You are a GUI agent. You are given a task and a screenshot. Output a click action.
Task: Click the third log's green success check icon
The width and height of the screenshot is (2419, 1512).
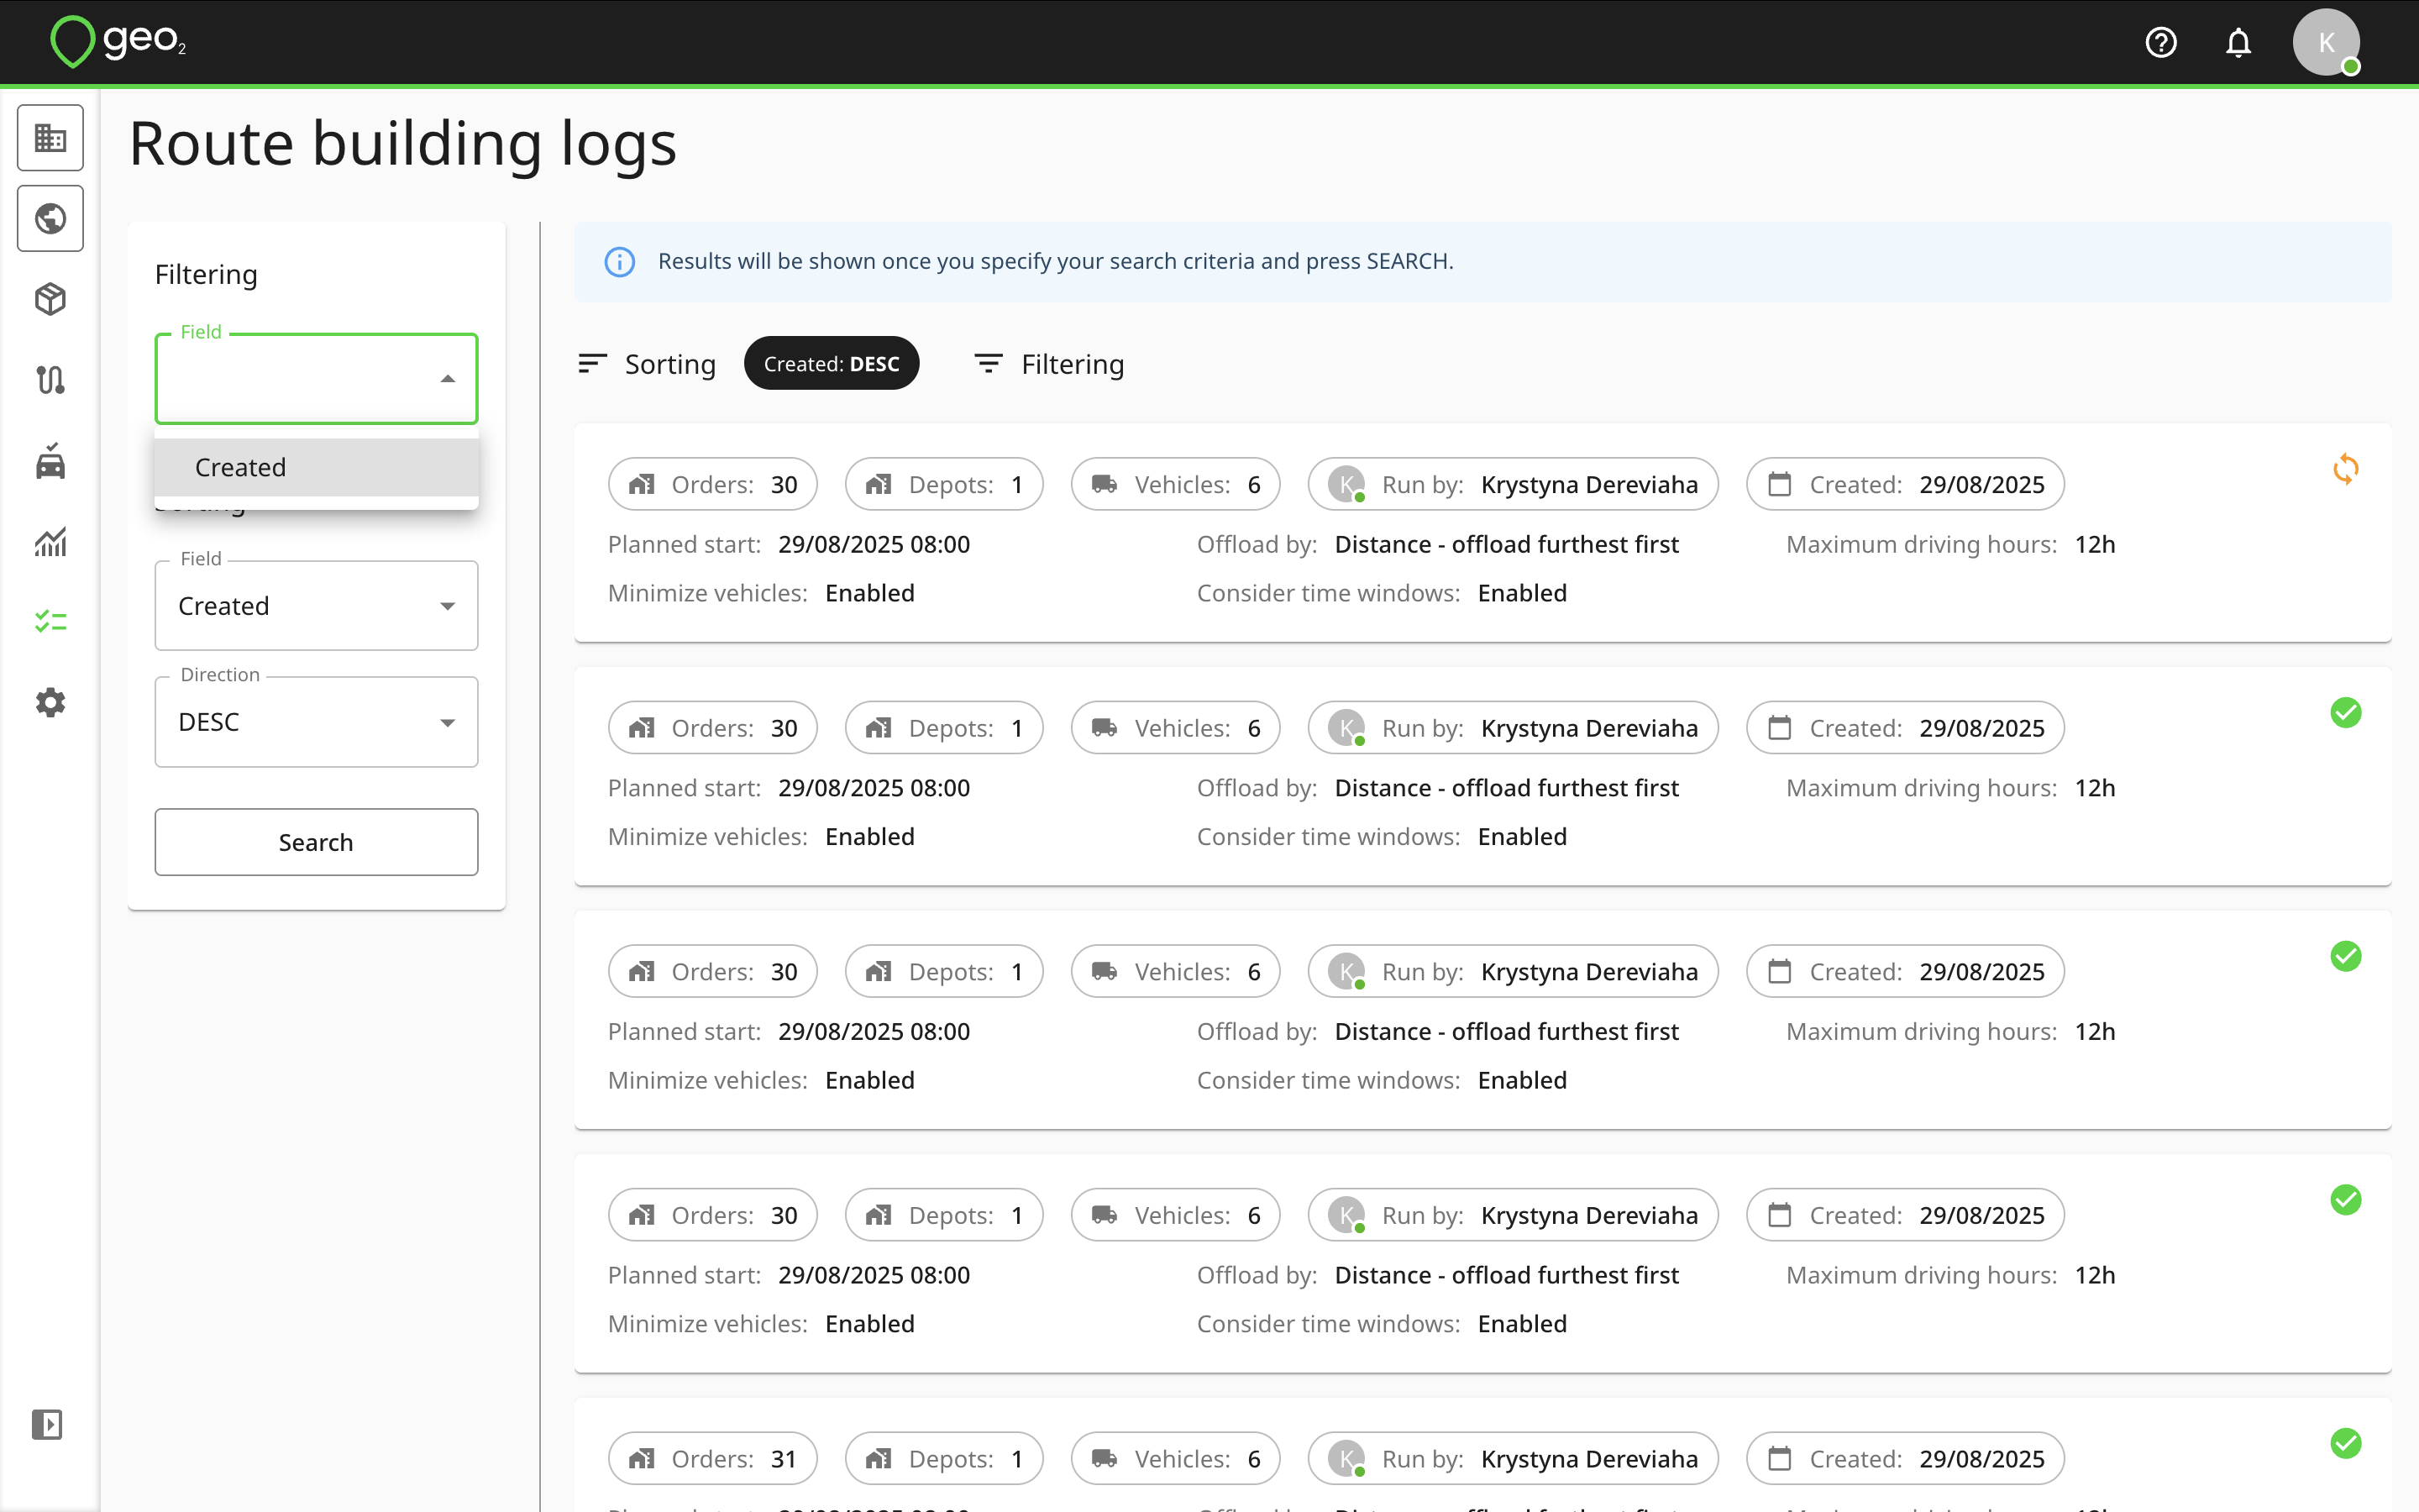(2345, 957)
